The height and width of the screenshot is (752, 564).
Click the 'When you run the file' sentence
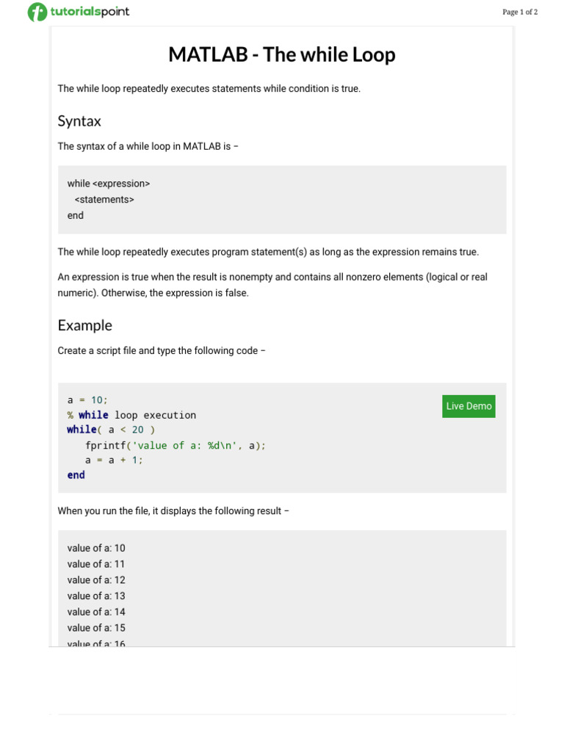tap(173, 511)
